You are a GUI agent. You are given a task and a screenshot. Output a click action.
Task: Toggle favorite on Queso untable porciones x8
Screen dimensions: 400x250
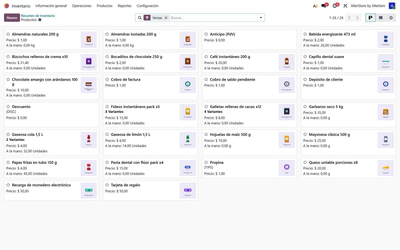tap(305, 162)
